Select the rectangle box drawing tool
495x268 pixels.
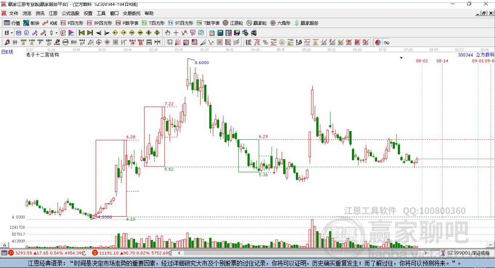(170, 43)
